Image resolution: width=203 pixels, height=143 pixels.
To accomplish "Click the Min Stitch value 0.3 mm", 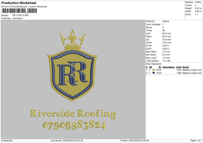I will [x=166, y=55].
